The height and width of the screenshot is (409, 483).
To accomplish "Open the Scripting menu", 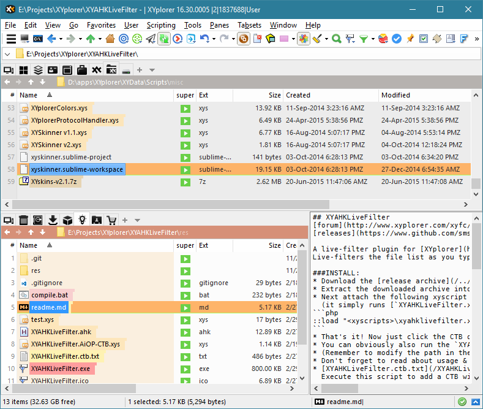I will tap(161, 25).
